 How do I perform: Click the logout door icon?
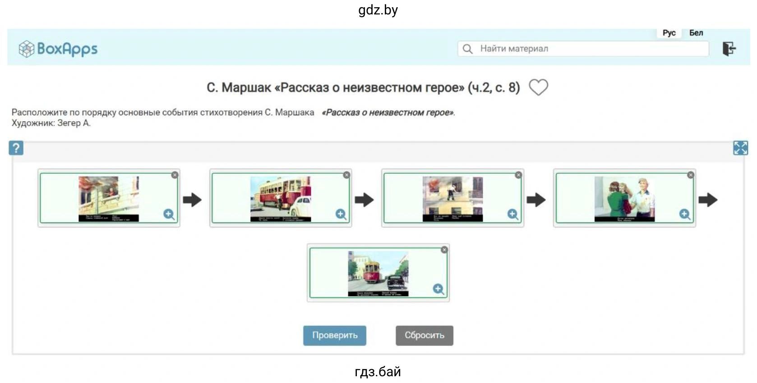729,48
